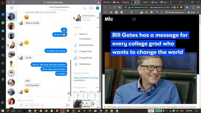This screenshot has width=201, height=113.
Task: Expand bookmarks bar overflow chevron
Action: 198,12
